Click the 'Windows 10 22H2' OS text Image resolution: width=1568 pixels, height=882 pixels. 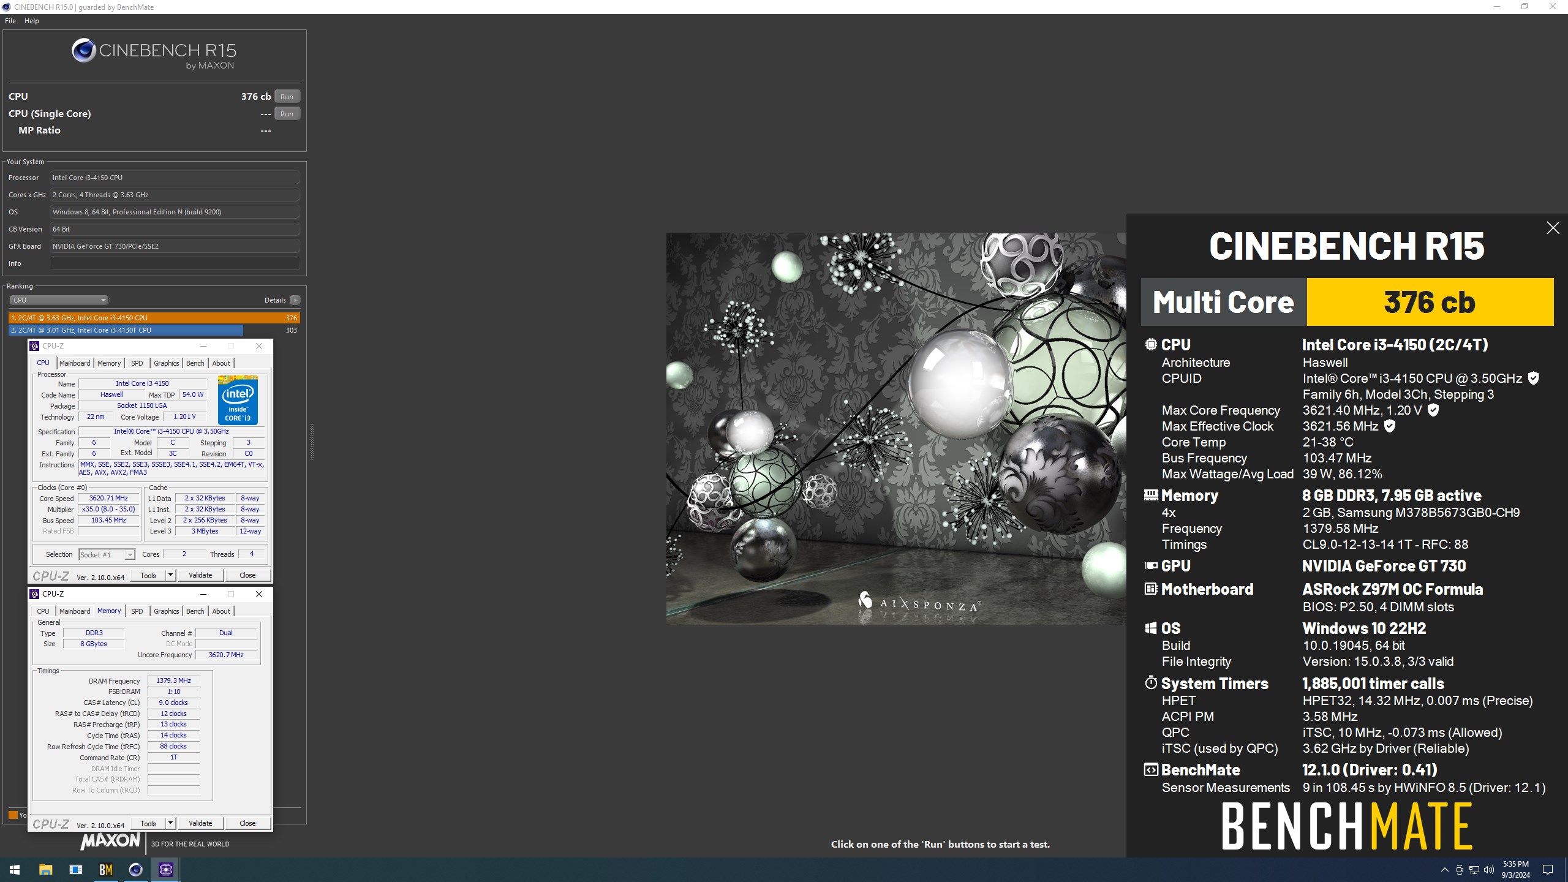1363,628
